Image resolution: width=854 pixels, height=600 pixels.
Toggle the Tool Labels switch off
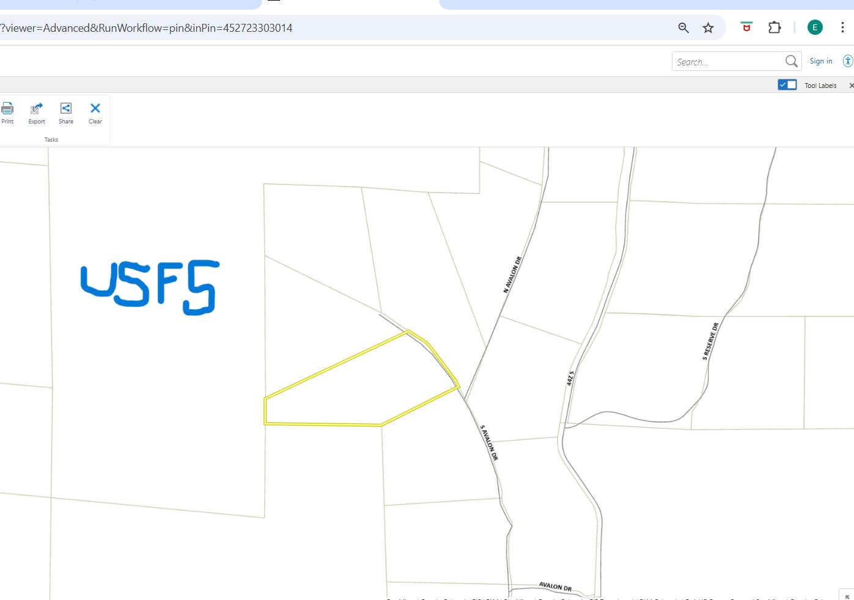[787, 85]
